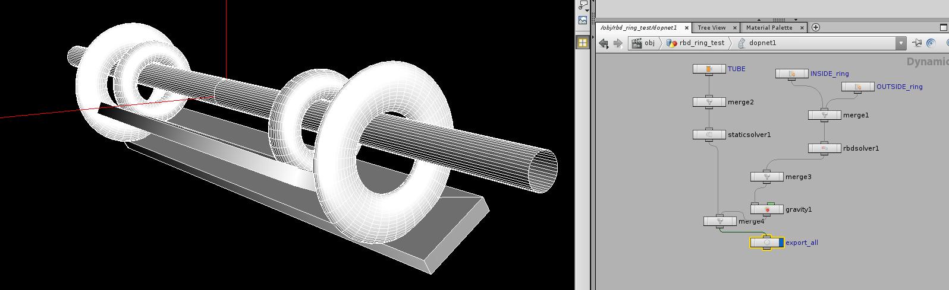The height and width of the screenshot is (290, 949).
Task: Pin the network pane
Action: pos(916,43)
